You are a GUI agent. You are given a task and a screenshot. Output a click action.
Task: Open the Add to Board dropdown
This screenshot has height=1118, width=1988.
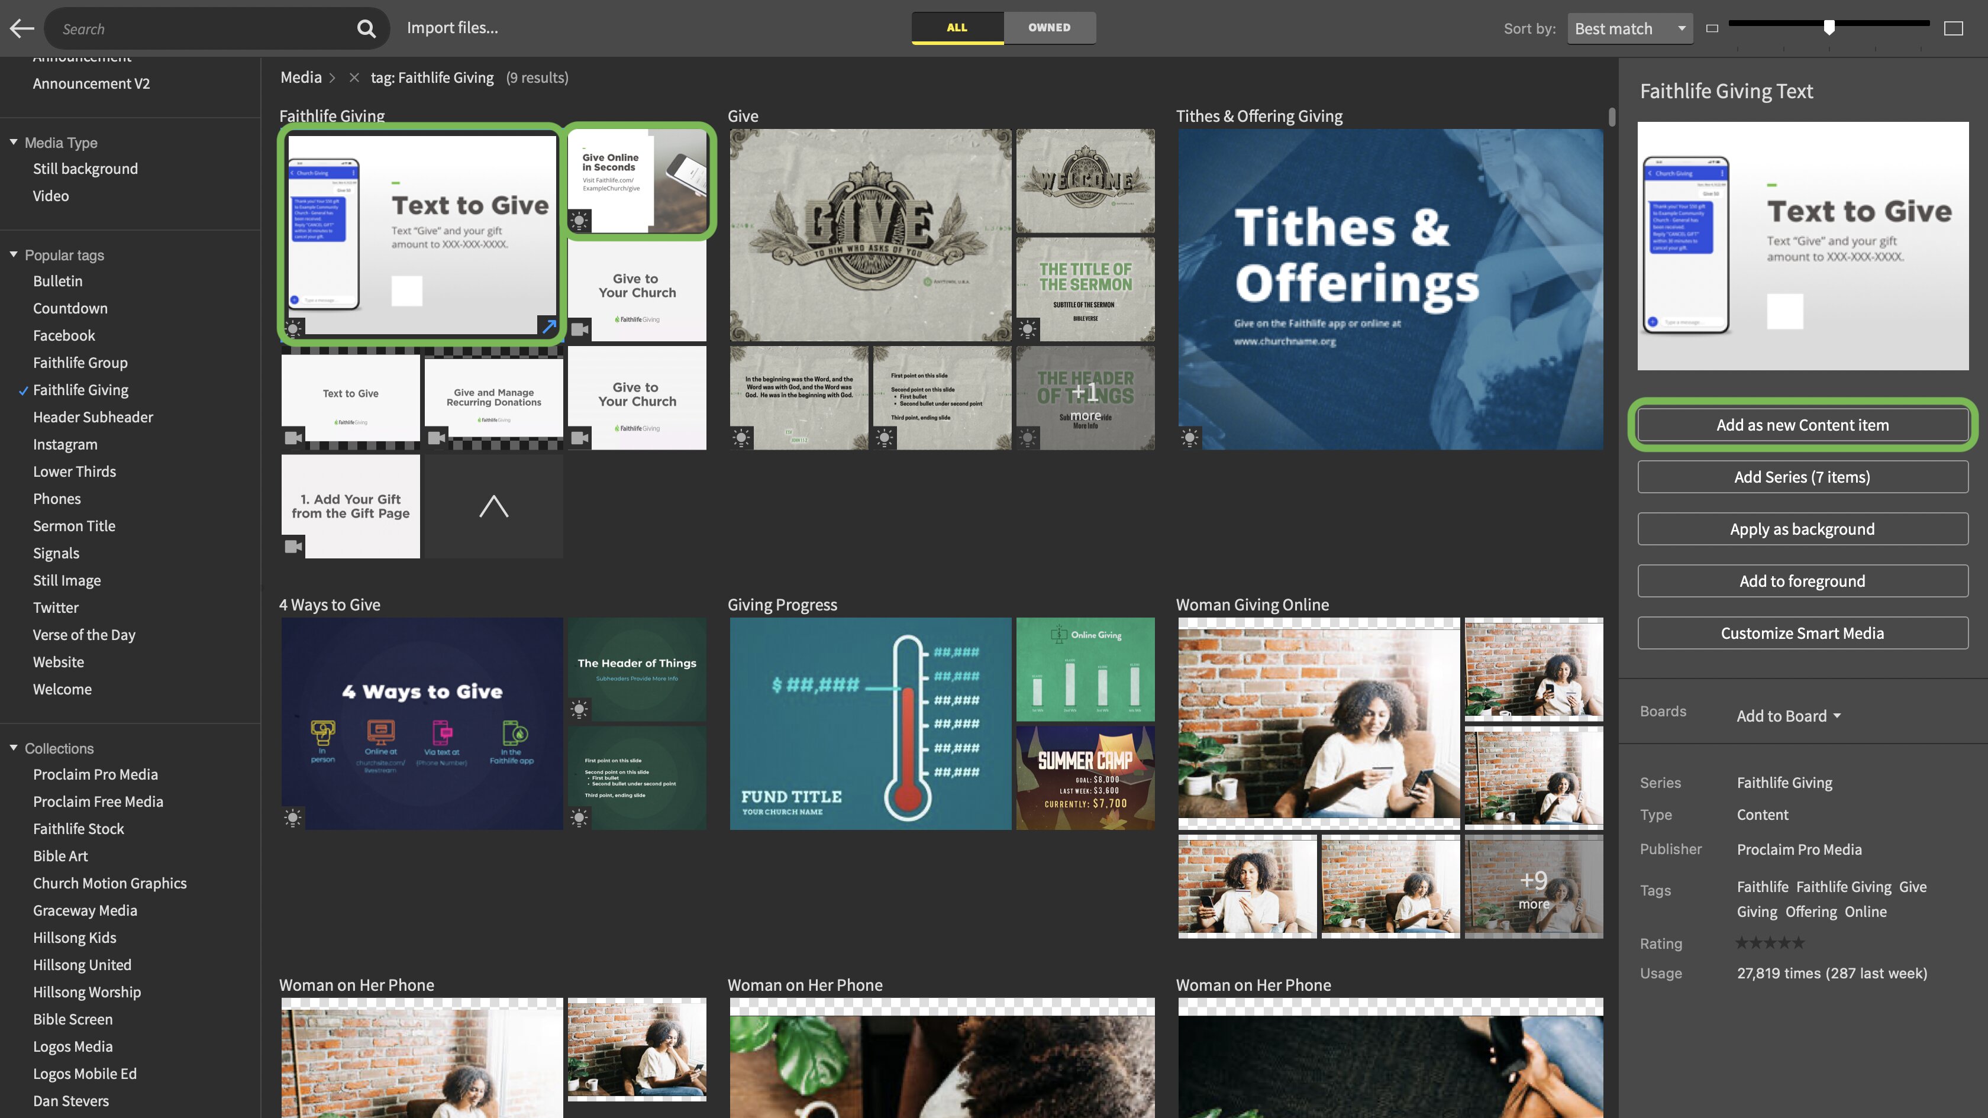pyautogui.click(x=1789, y=716)
